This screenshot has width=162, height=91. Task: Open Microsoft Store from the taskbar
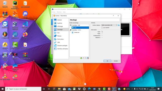pos(64,89)
